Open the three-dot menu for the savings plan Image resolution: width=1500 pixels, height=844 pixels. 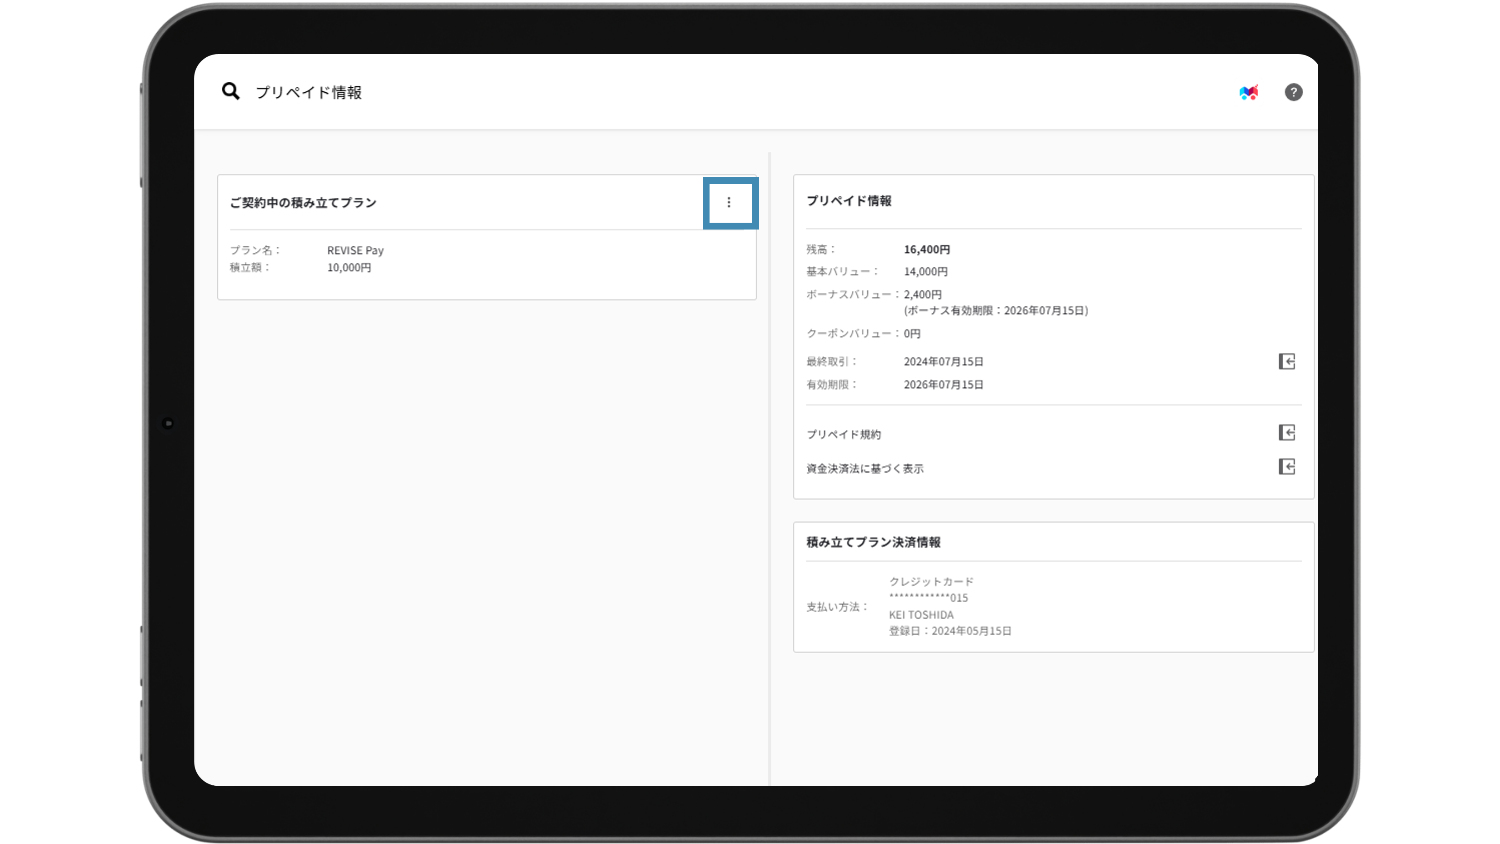pyautogui.click(x=729, y=203)
